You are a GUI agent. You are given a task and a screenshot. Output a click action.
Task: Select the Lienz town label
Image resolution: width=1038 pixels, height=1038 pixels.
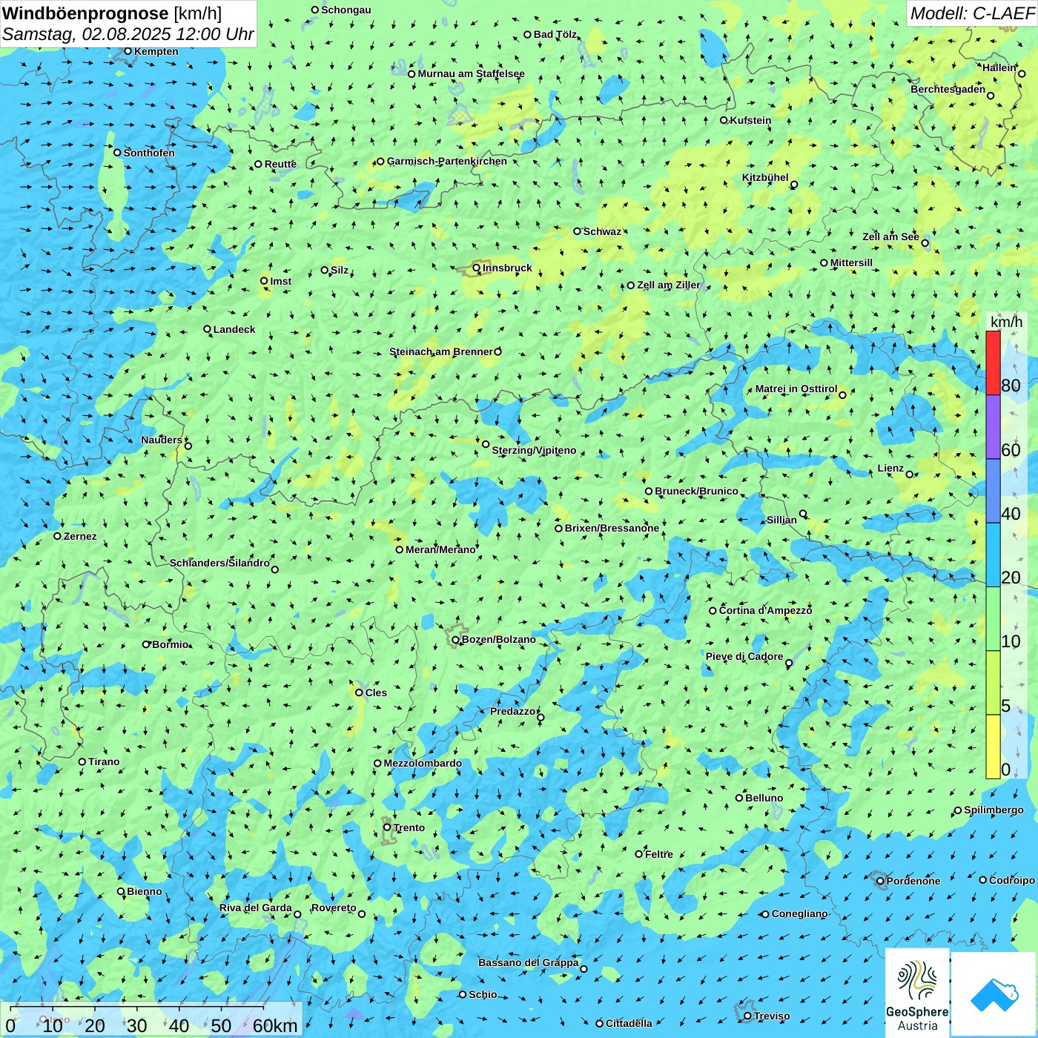pyautogui.click(x=890, y=468)
